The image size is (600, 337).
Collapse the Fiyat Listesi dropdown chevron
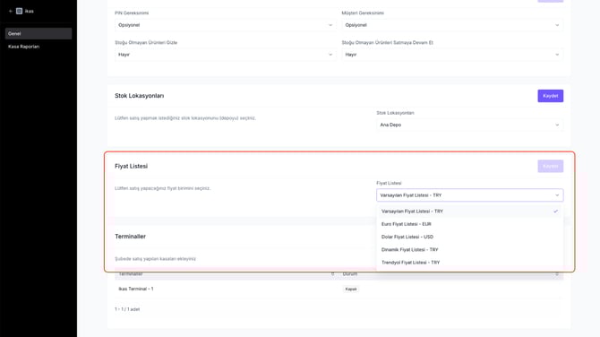pos(557,195)
